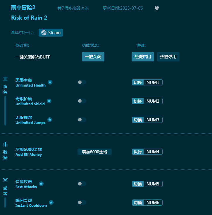This screenshot has height=215, width=212.
Task: Edit the NUM3 hotkey field
Action: 153,120
